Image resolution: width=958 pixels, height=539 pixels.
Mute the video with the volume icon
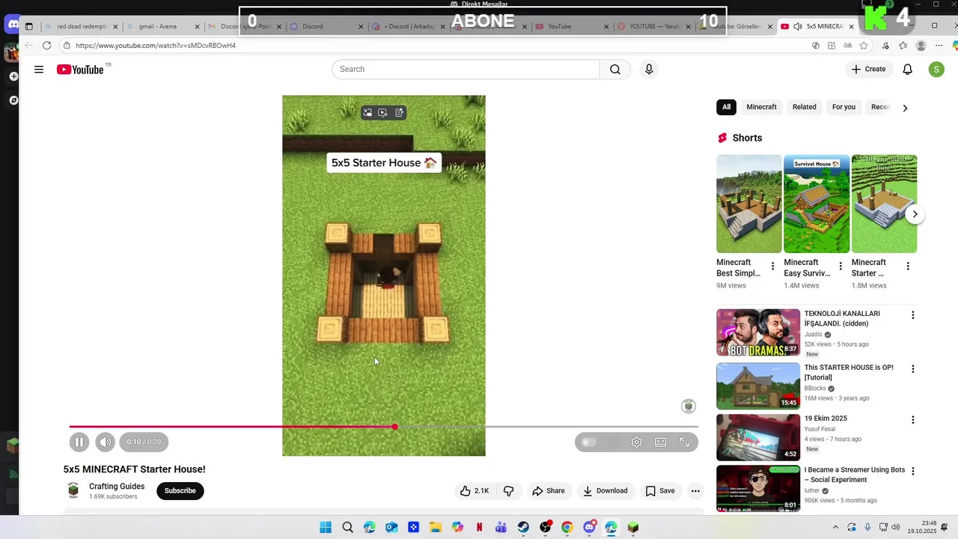(105, 442)
